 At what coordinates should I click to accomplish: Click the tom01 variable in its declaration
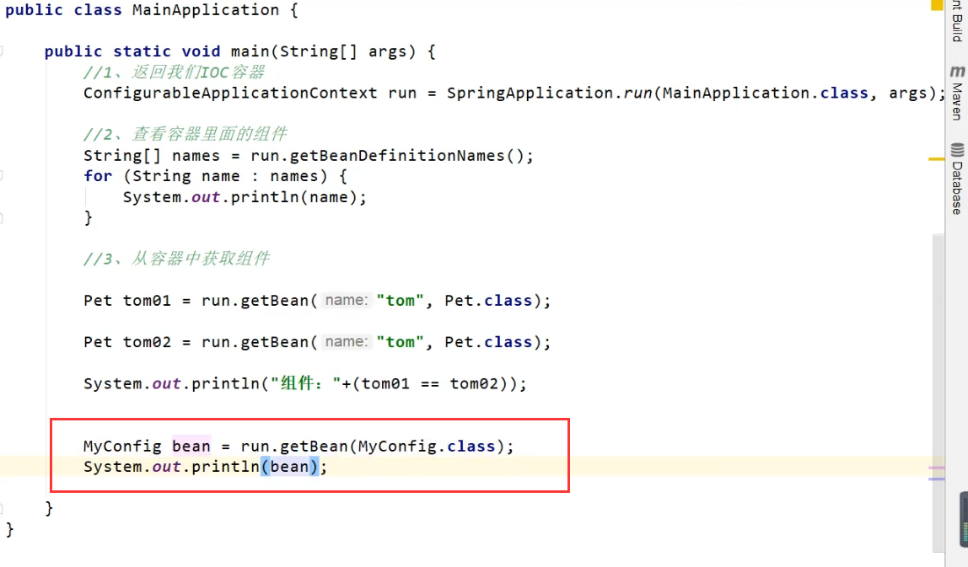pos(147,301)
